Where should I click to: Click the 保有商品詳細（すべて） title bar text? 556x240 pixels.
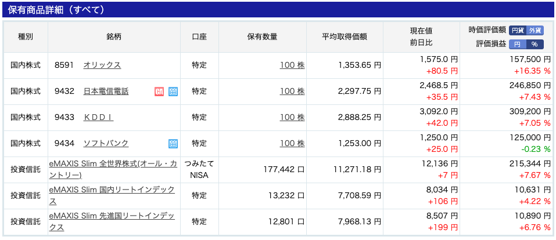(x=56, y=9)
